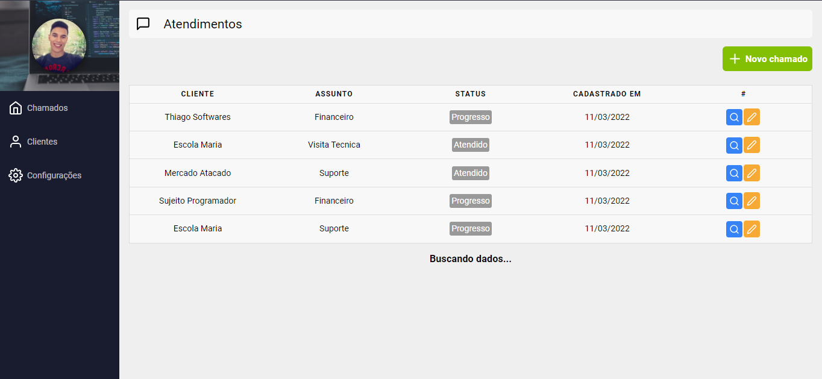This screenshot has width=822, height=379.
Task: Click date 11/03/2022 in Mercado Atacado row
Action: (607, 173)
